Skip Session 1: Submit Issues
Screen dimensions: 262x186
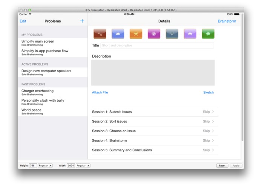[x=206, y=112]
